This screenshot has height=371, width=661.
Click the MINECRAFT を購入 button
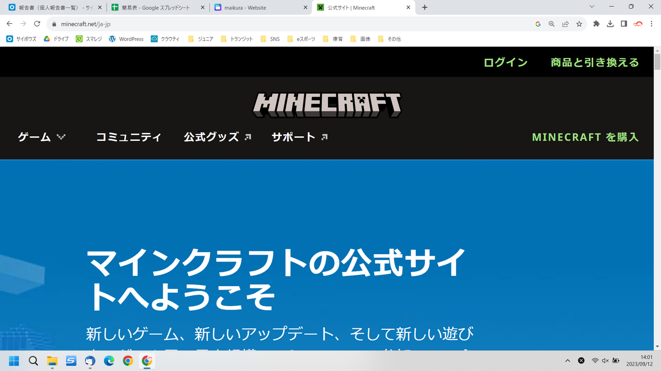click(x=585, y=137)
